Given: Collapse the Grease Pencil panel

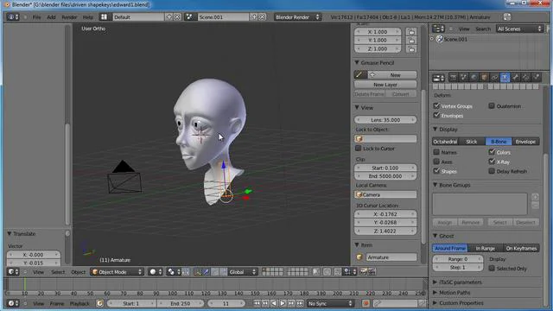Looking at the screenshot, I should (x=357, y=63).
